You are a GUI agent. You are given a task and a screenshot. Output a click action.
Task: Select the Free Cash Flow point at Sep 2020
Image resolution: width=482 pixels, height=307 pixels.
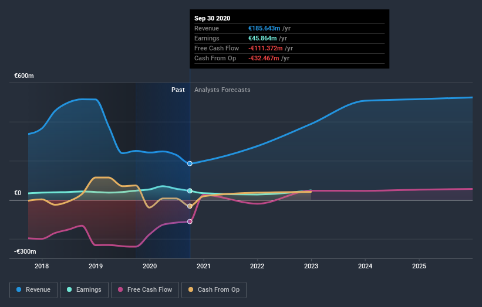click(190, 221)
